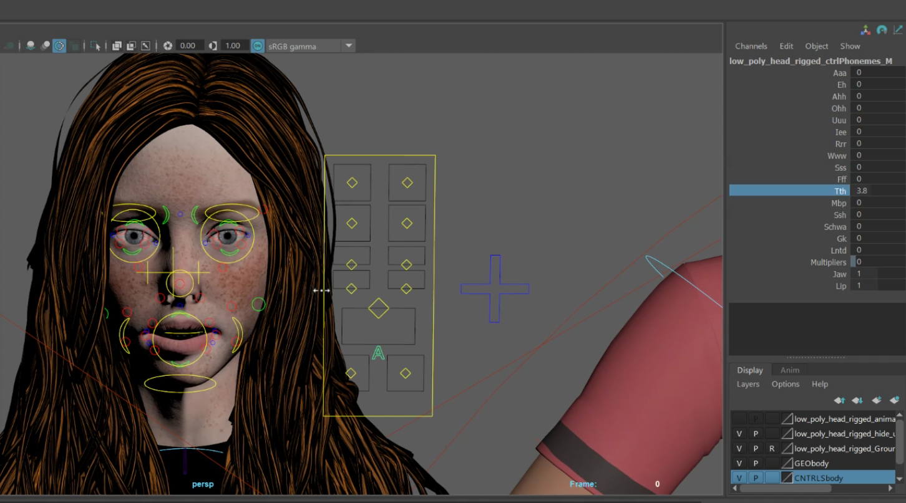Click layer list scroll-down arrow

pyautogui.click(x=900, y=479)
